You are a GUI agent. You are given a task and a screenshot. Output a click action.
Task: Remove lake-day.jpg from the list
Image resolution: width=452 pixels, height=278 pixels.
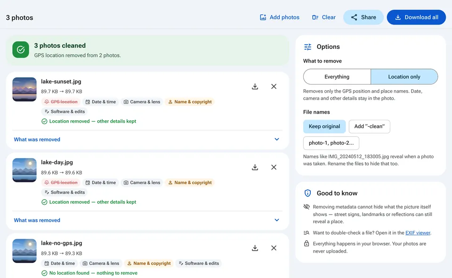click(274, 167)
